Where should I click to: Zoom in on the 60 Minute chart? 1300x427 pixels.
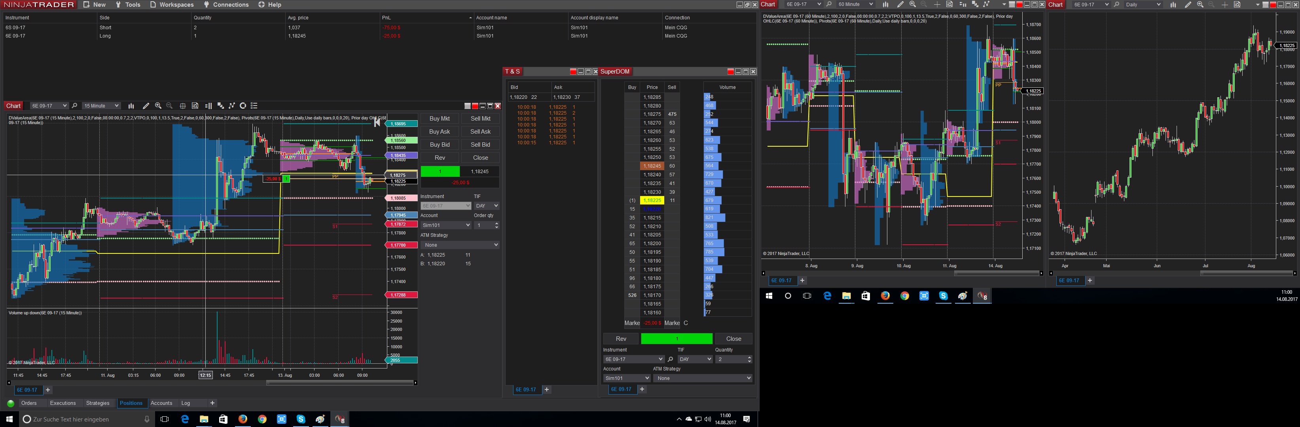912,4
